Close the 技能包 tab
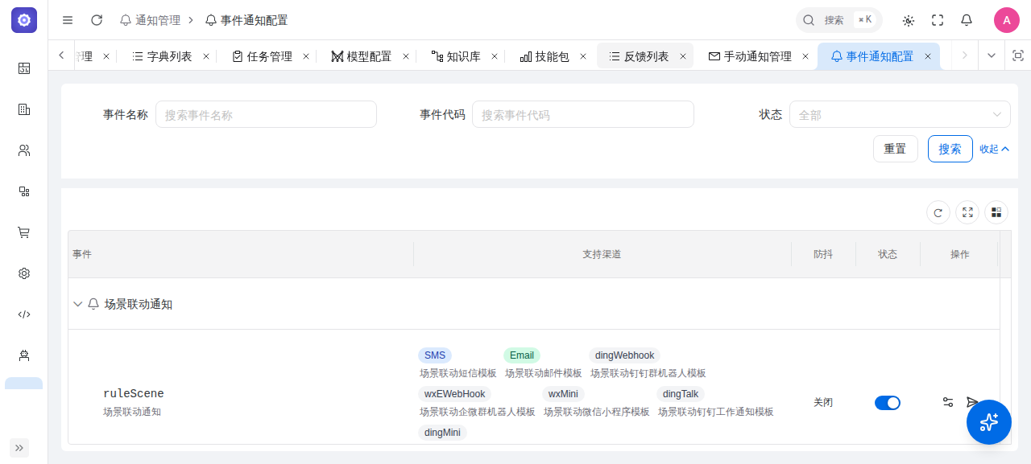The image size is (1031, 464). [583, 56]
